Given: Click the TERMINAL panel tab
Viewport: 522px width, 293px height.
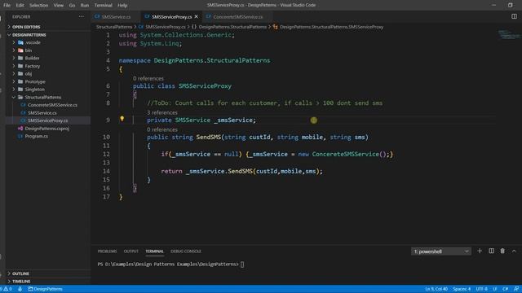Looking at the screenshot, I should click(x=154, y=251).
